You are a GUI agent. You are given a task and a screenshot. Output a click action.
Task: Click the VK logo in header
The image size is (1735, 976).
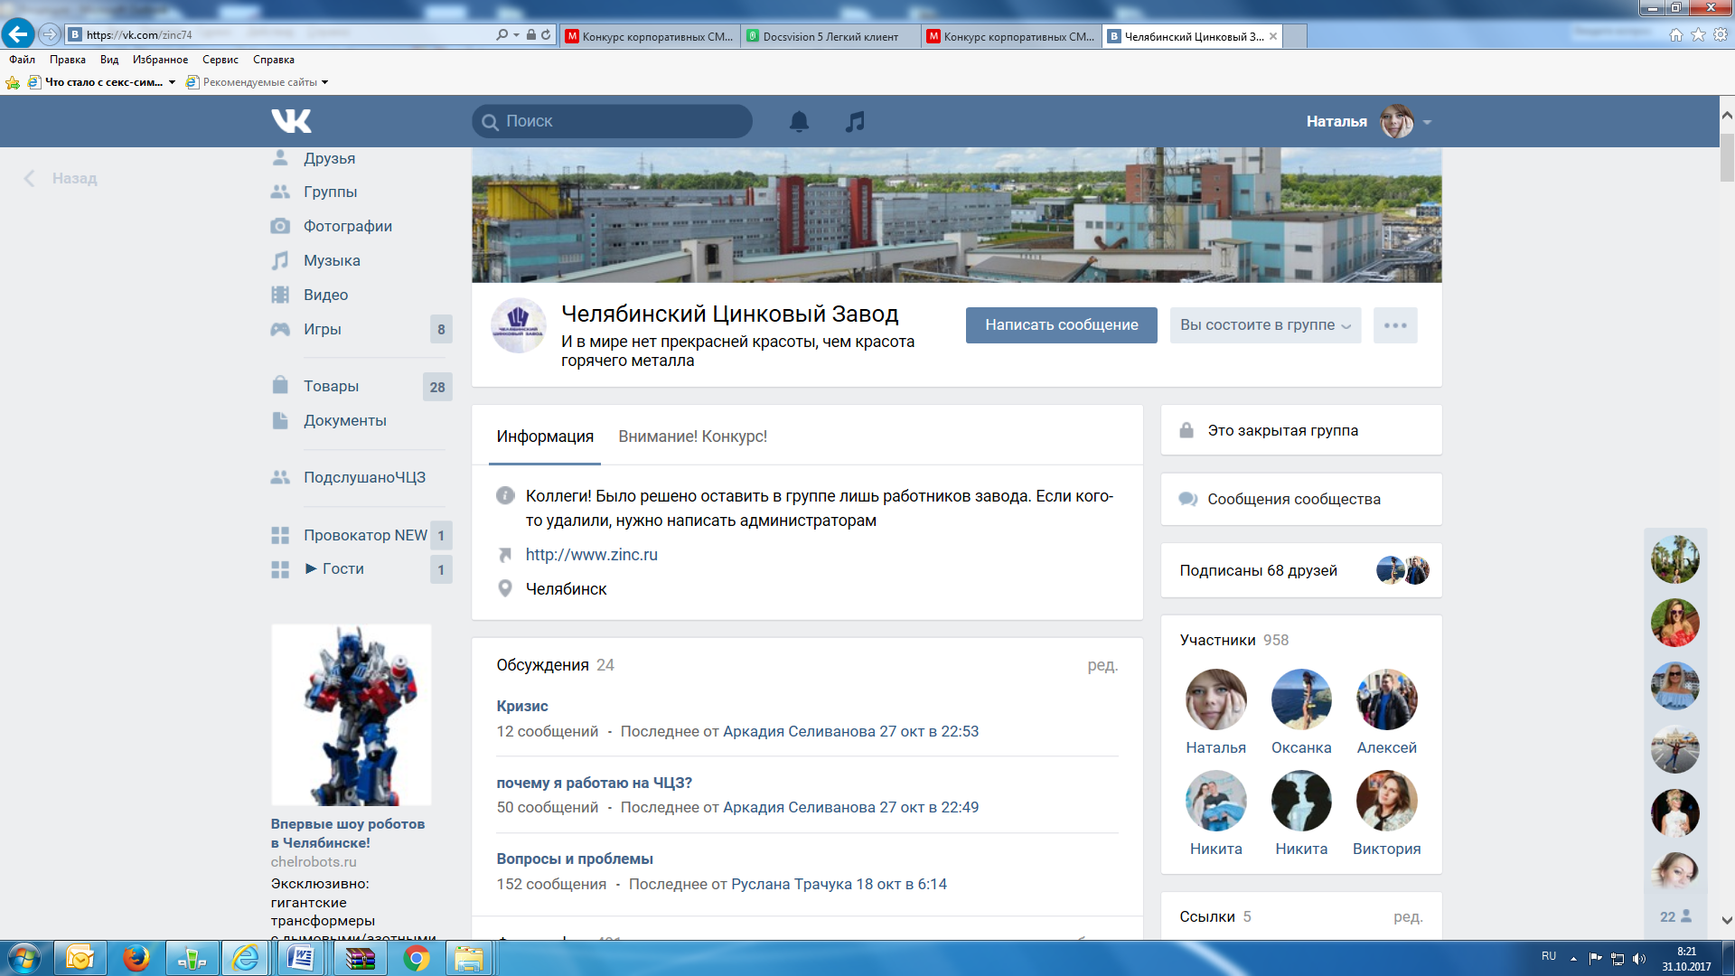[x=291, y=121]
